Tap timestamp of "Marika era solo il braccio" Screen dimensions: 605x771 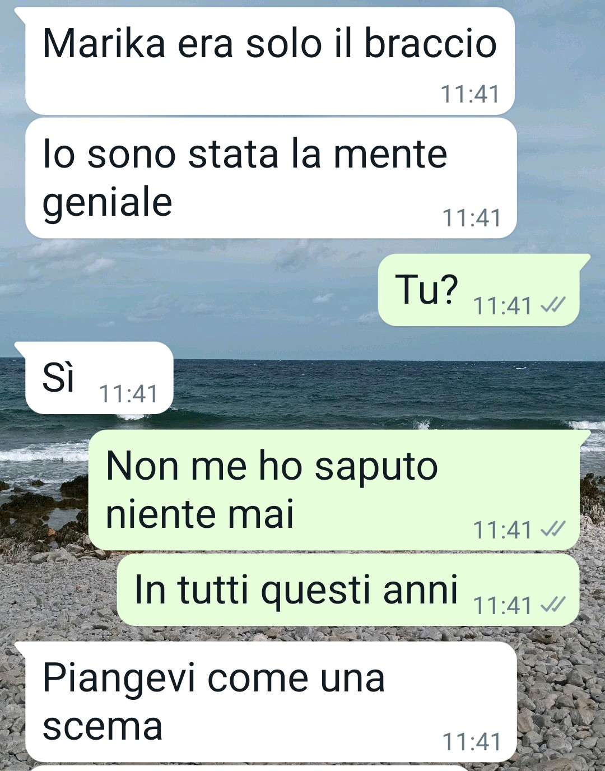[x=470, y=94]
